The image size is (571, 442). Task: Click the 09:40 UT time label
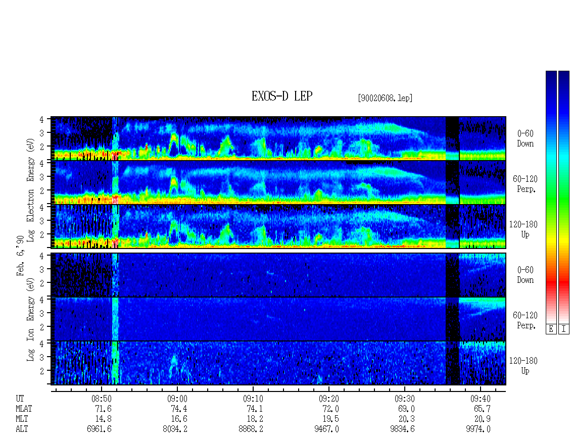(481, 399)
